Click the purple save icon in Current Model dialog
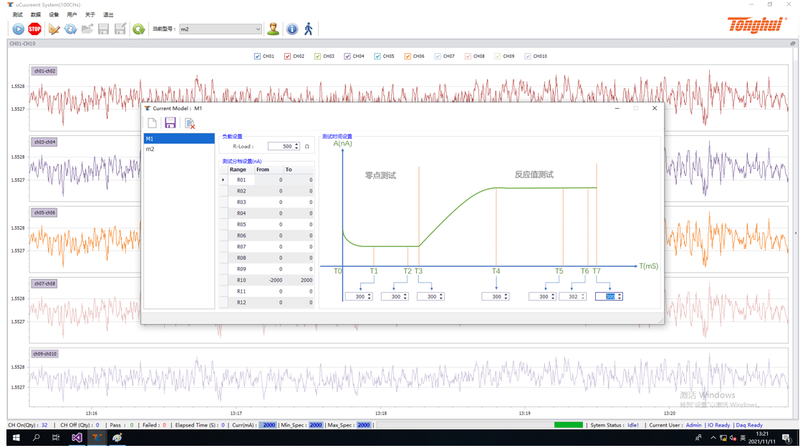Screen dimensions: 800x448 pos(170,124)
